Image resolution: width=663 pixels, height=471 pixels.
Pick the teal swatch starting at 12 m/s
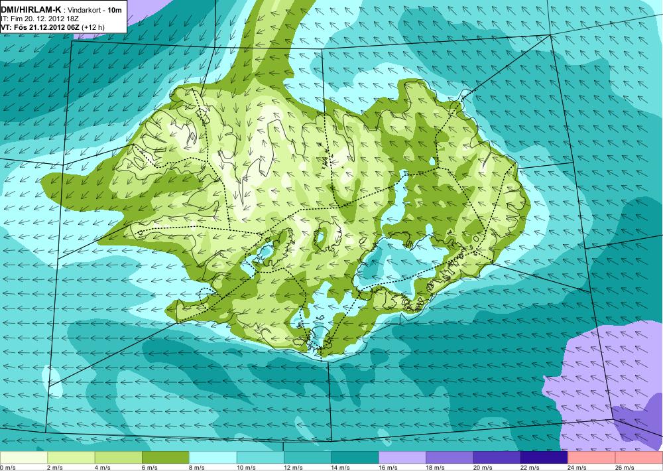[x=308, y=458]
